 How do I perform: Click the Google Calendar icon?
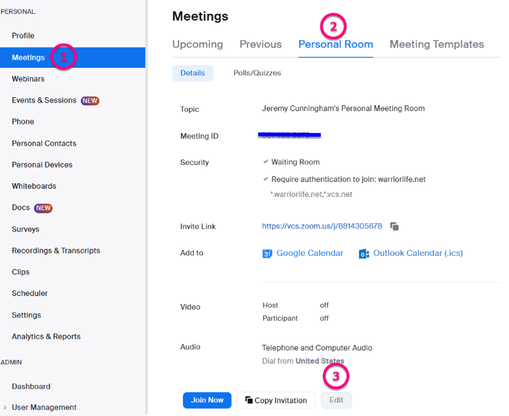tap(267, 254)
